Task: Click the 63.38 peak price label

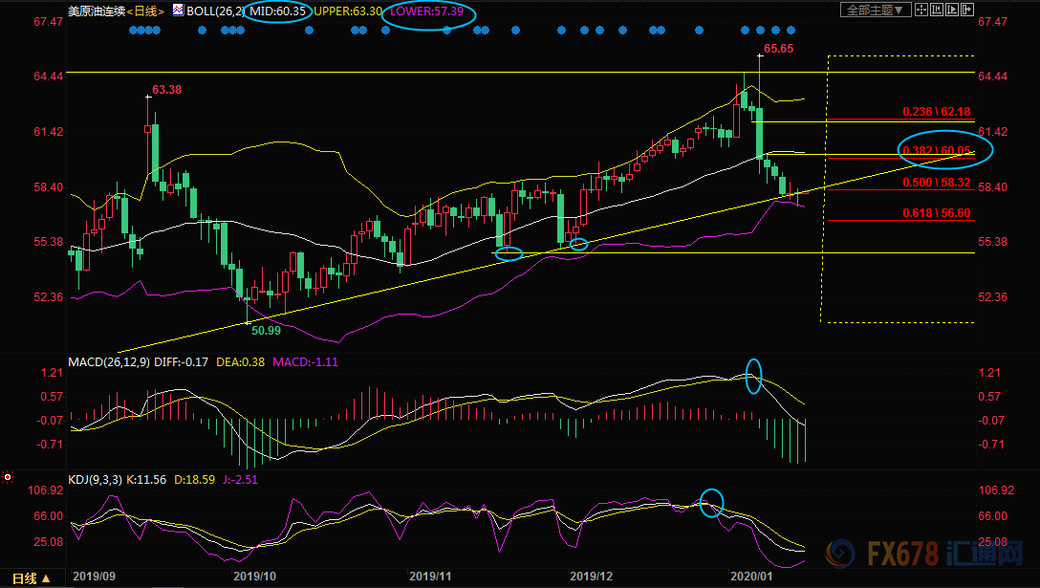Action: (x=166, y=90)
